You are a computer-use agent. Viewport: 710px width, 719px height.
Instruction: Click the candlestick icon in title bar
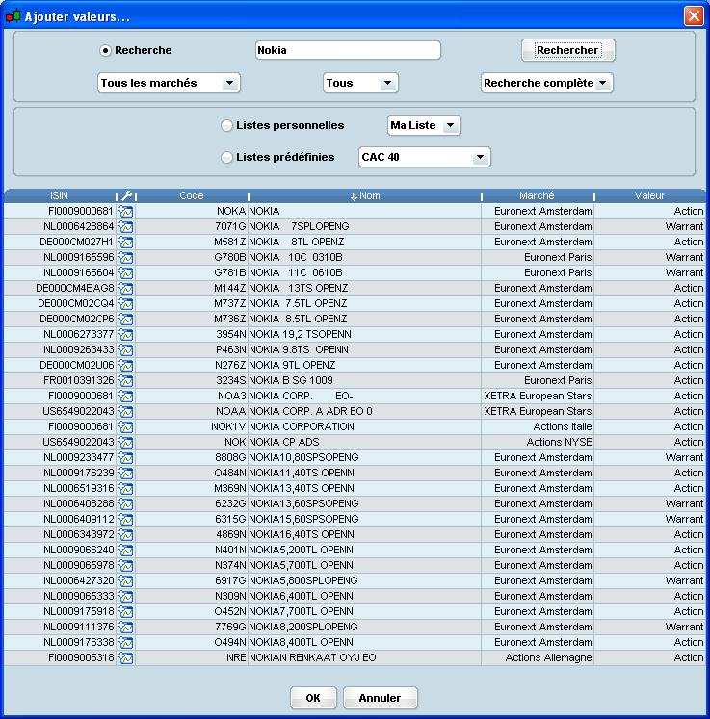click(x=13, y=16)
